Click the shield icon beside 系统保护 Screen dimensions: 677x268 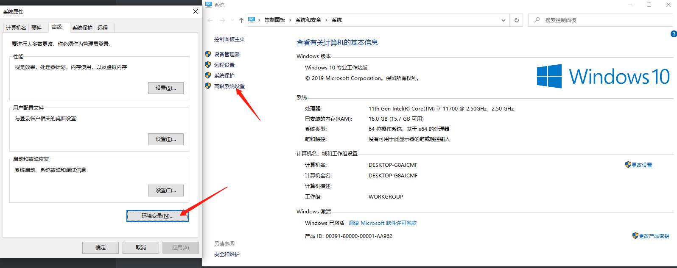click(208, 75)
